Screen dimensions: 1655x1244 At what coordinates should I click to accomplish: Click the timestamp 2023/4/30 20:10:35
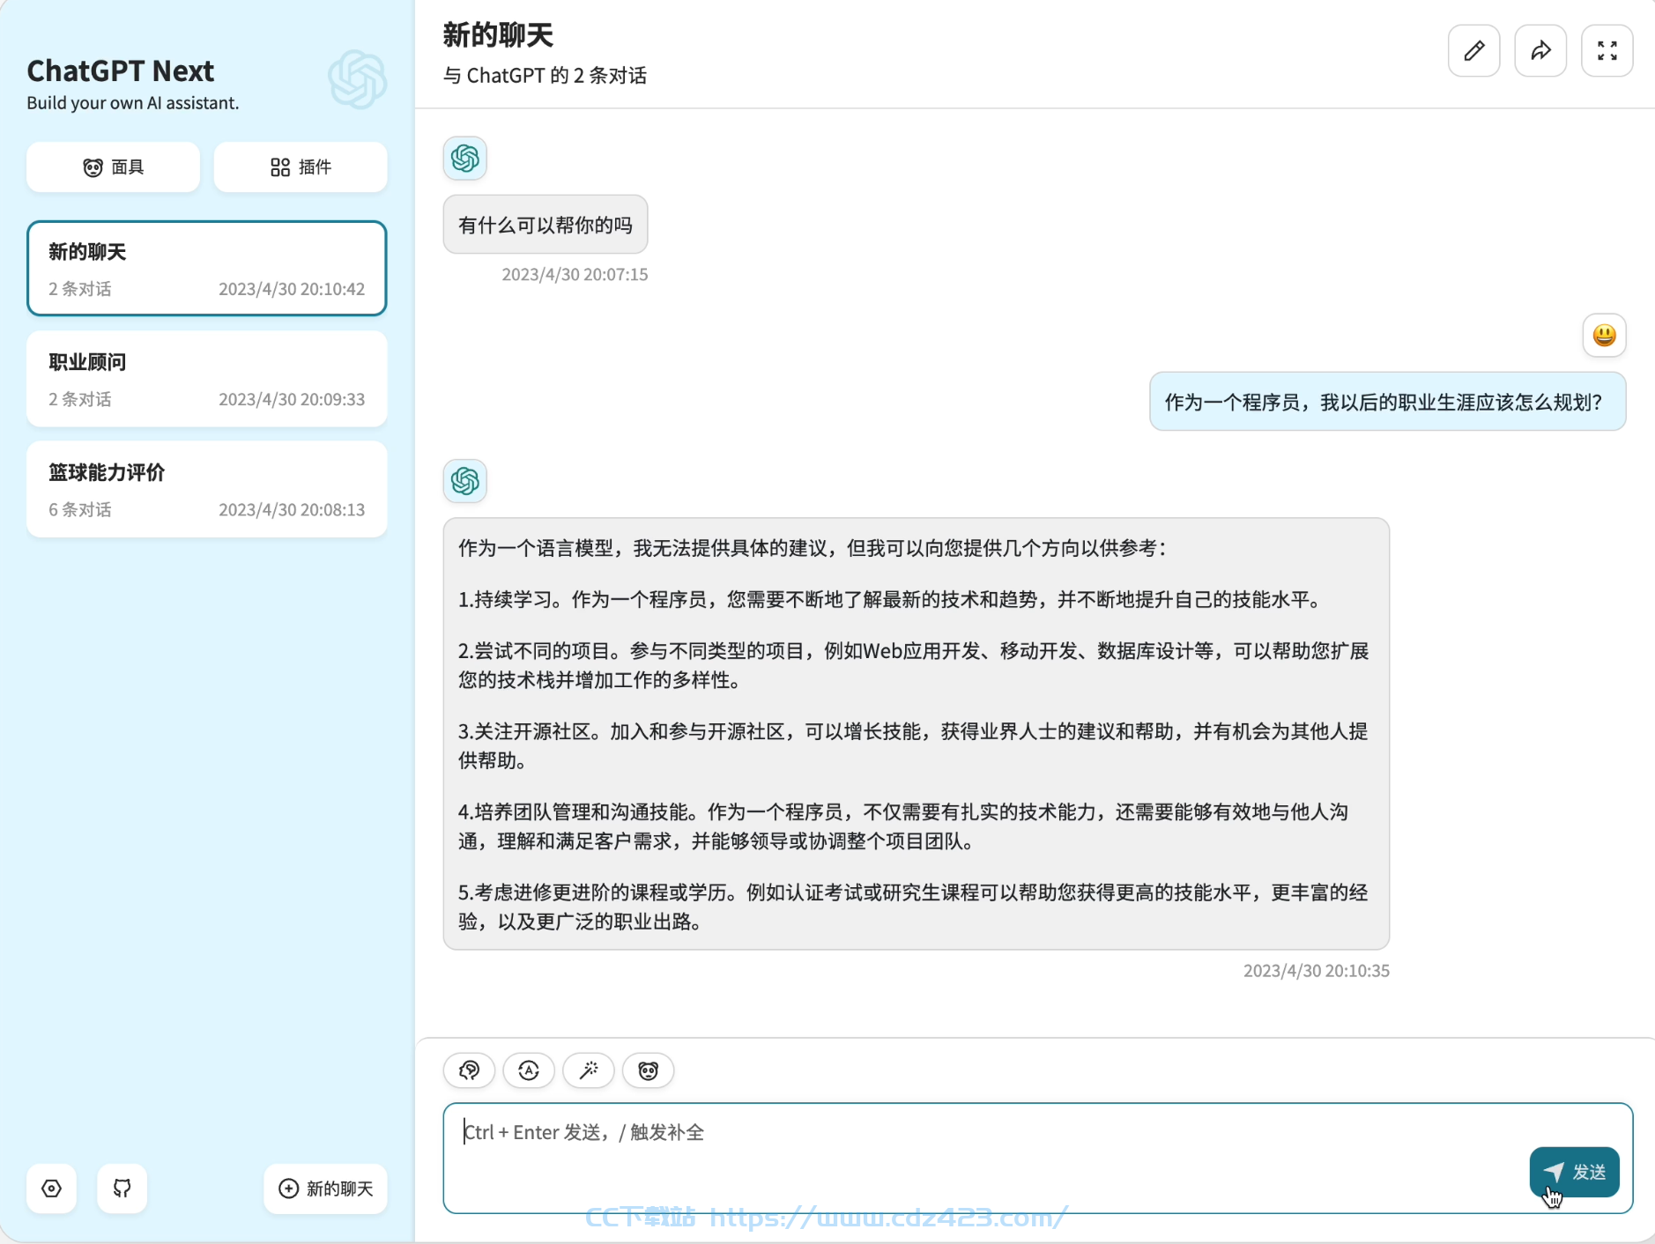click(x=1317, y=971)
